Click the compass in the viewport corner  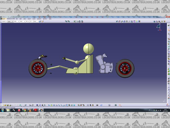point(159,27)
